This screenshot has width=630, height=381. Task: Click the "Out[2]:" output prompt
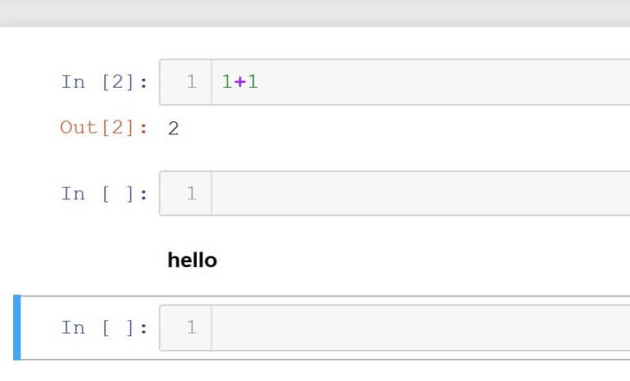(x=104, y=128)
